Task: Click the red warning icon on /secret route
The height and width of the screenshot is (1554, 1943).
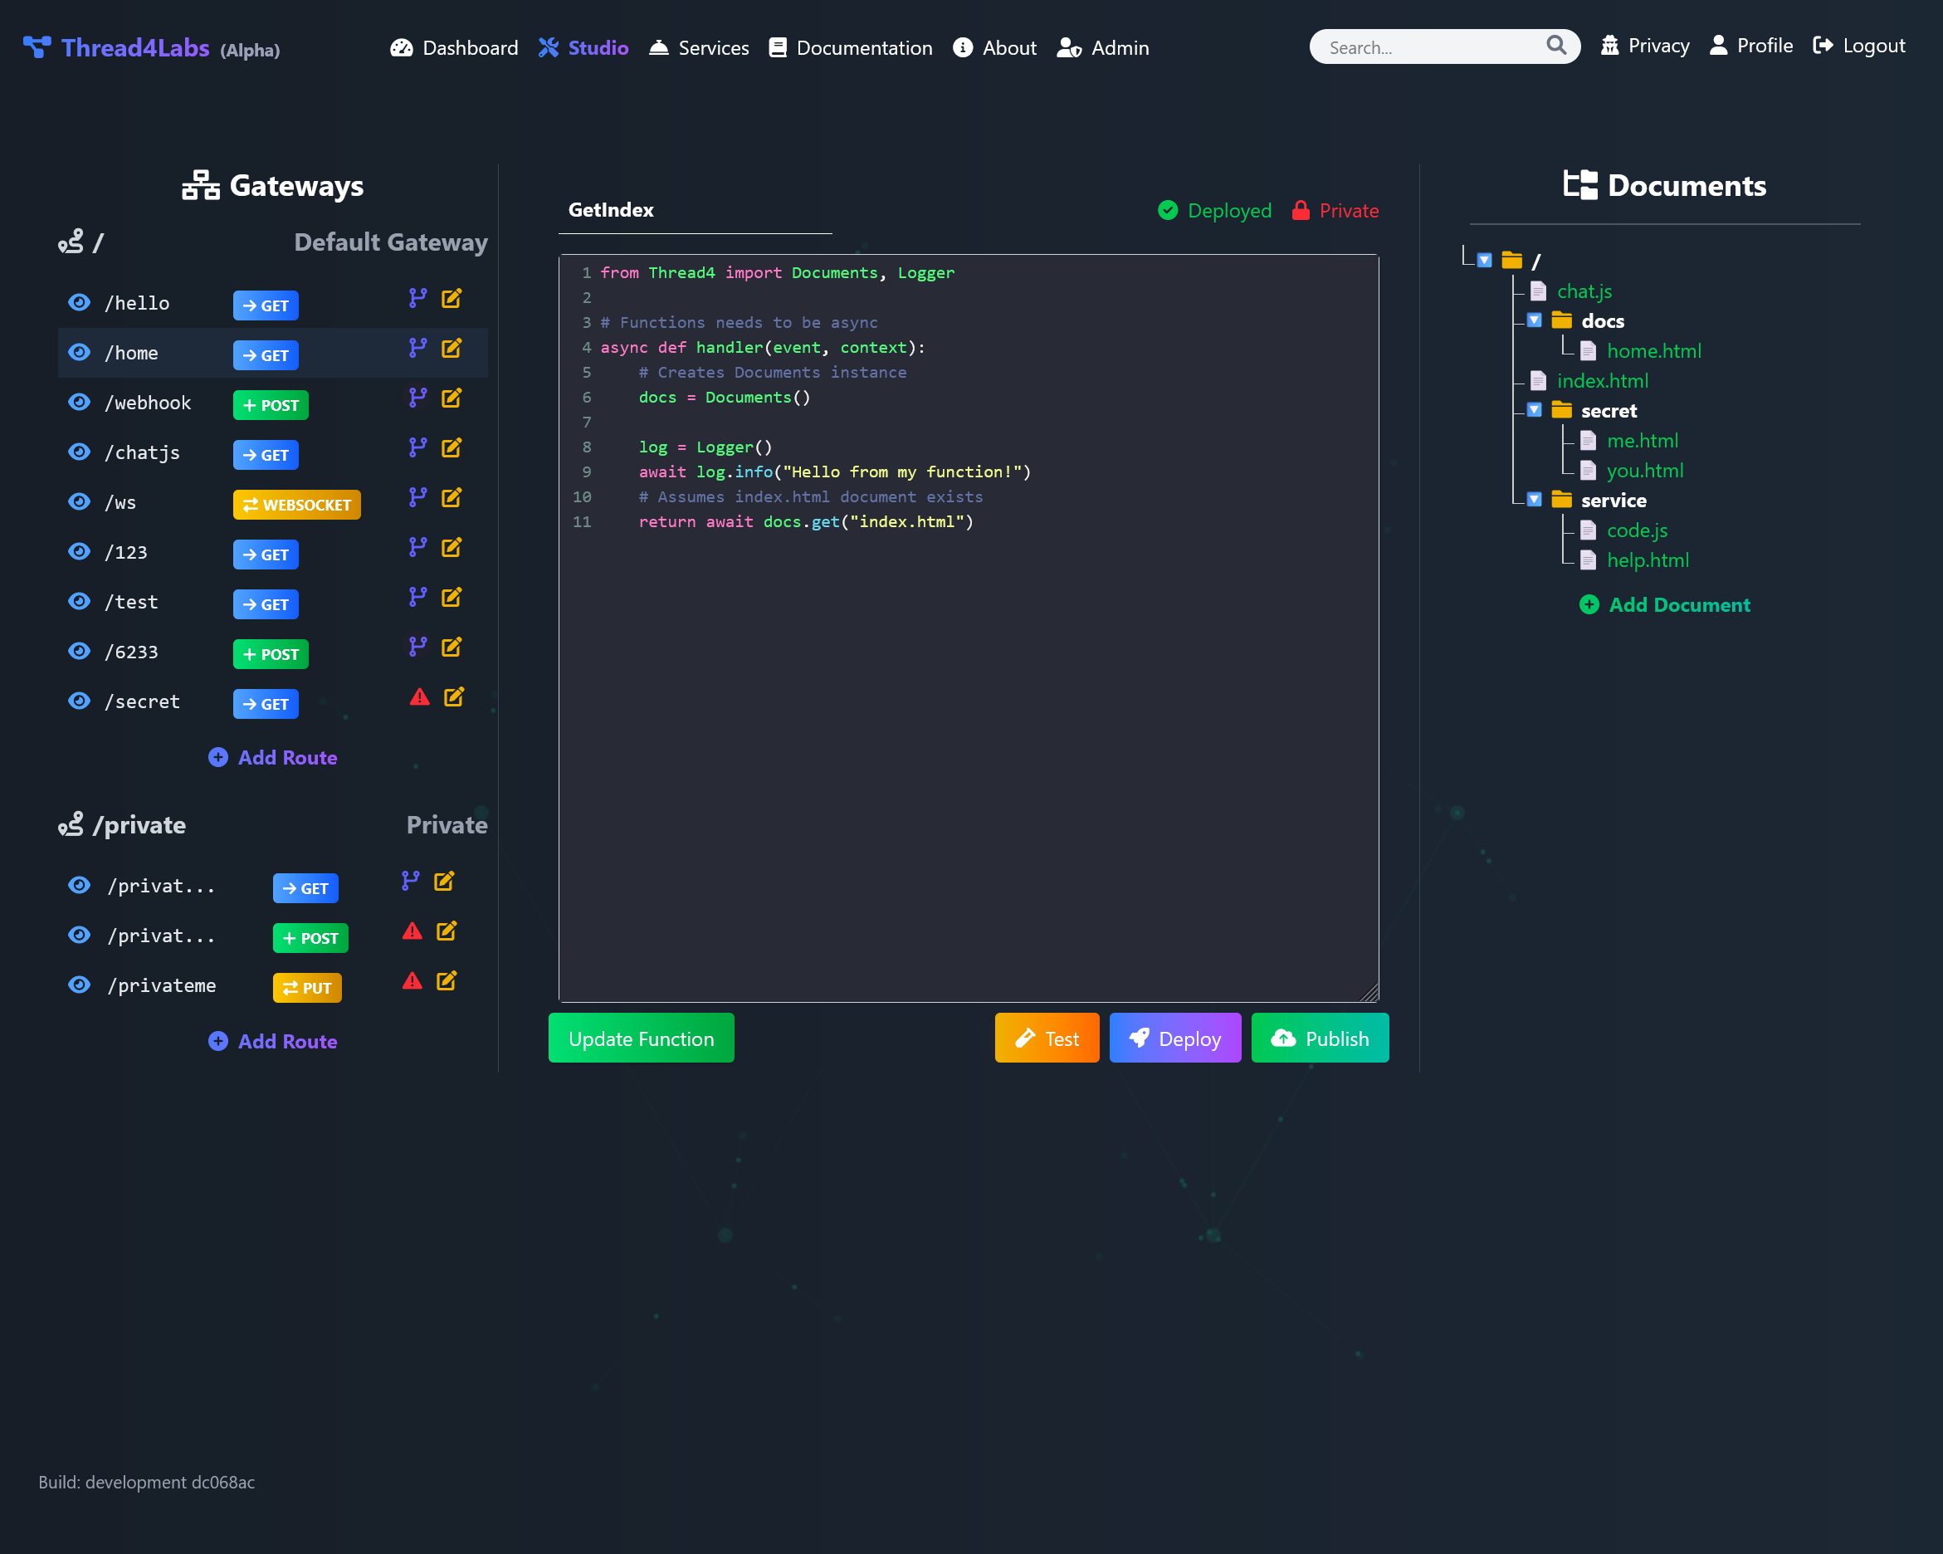Action: tap(419, 696)
